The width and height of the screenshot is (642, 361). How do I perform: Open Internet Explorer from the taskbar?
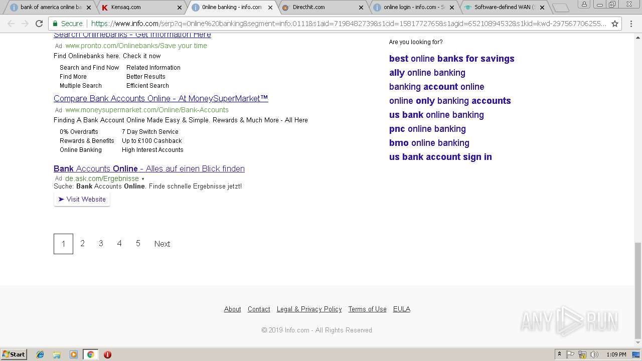40,354
